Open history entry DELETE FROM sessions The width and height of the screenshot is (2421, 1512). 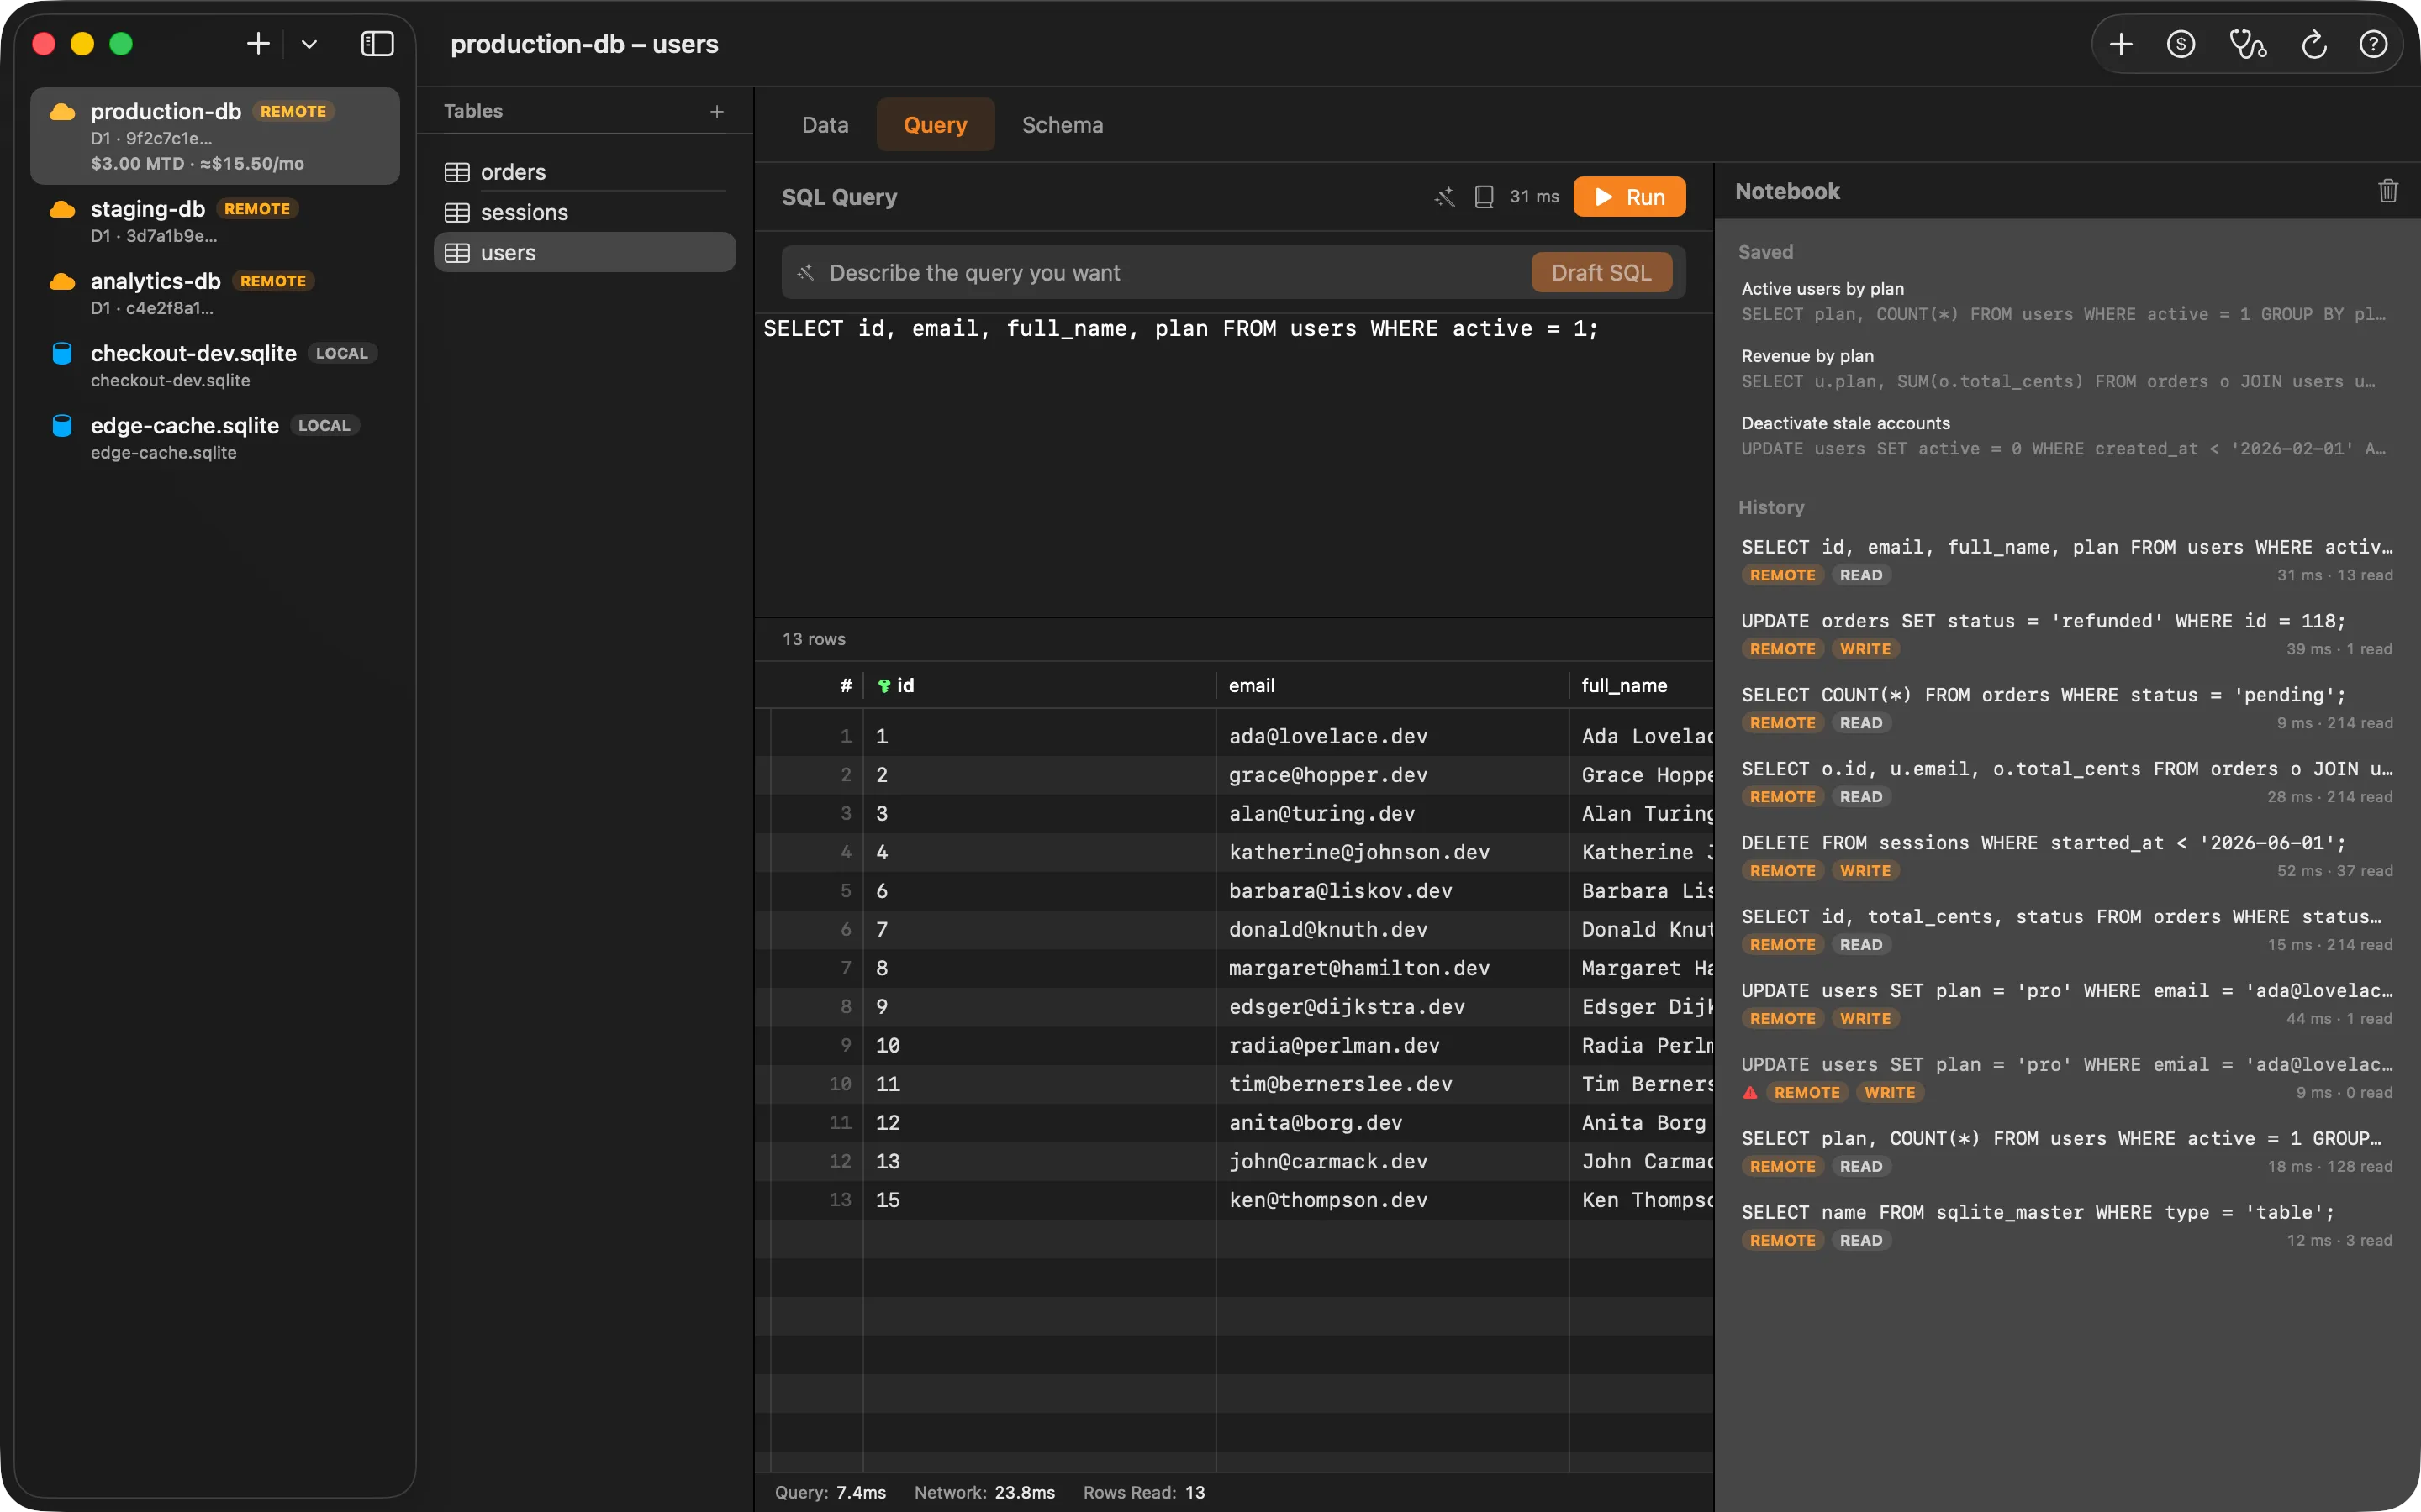(x=2066, y=856)
